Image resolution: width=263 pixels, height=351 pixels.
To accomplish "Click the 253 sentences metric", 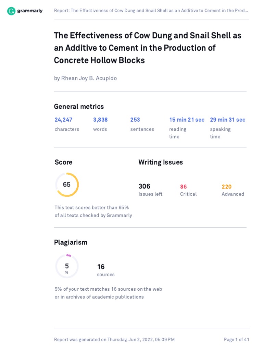I will point(135,120).
